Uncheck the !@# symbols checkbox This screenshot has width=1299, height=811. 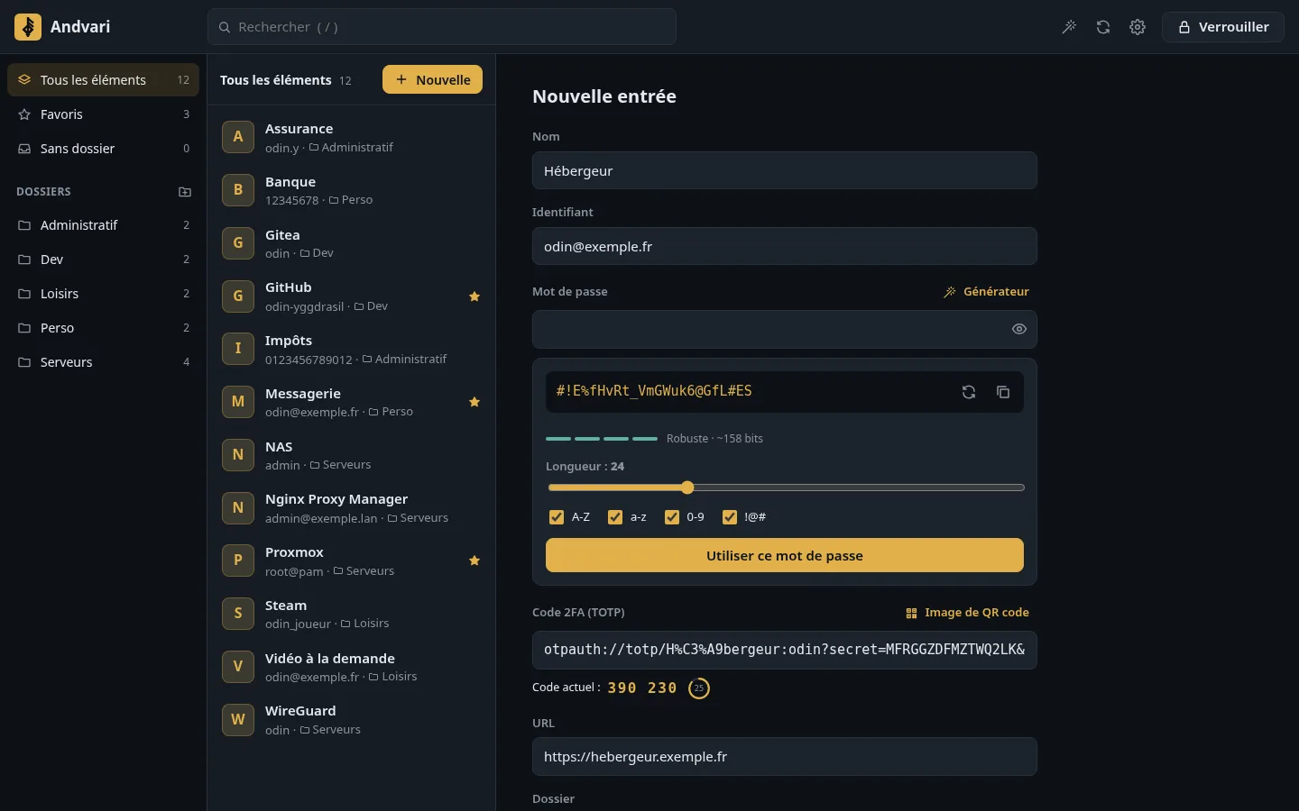(730, 517)
